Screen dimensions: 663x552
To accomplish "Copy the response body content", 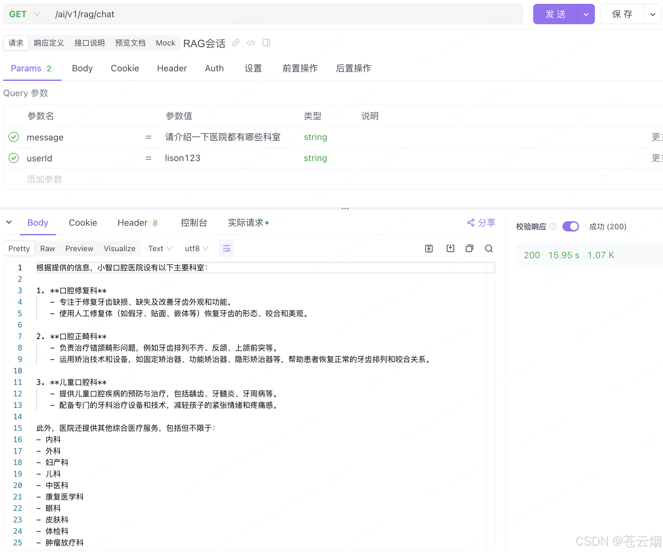I will click(470, 248).
